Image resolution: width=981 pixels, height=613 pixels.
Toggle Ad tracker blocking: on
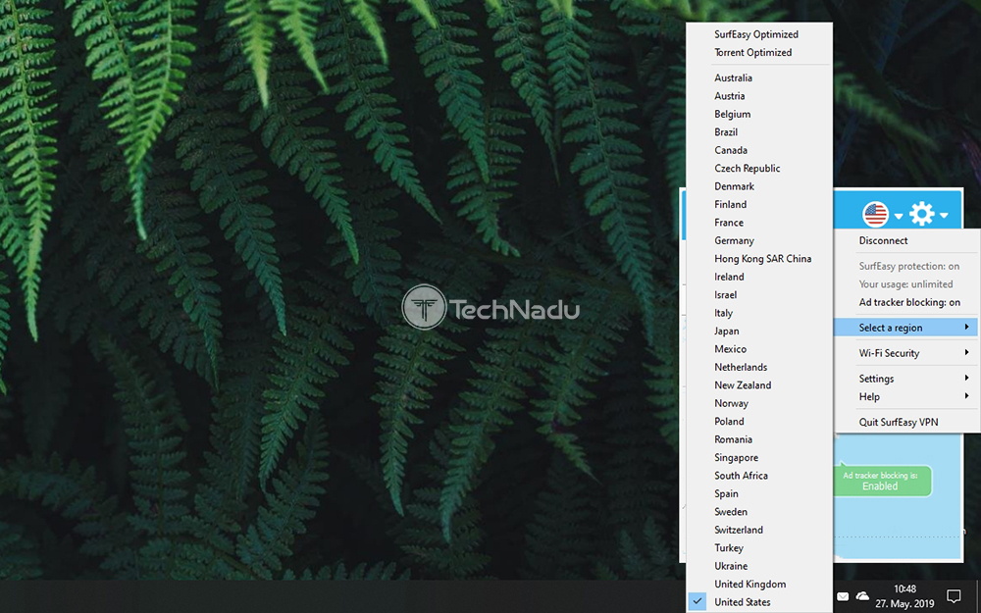(907, 302)
